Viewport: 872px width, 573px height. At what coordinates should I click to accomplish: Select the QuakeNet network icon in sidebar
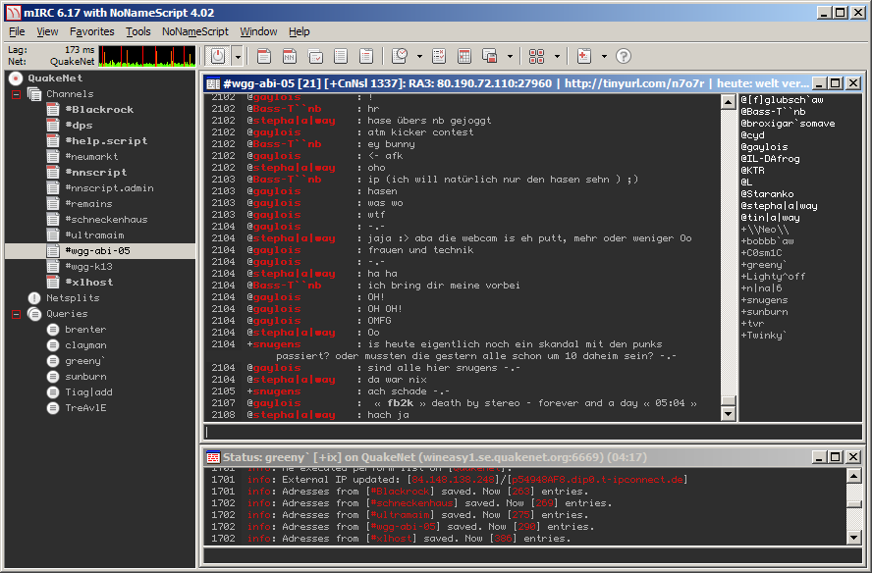[x=15, y=78]
